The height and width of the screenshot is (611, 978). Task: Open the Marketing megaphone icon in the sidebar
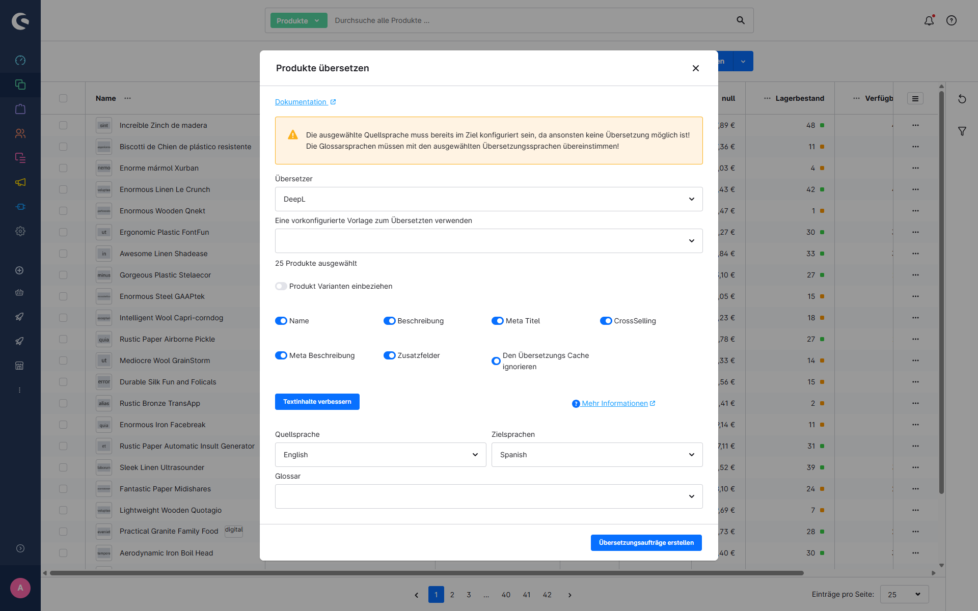coord(20,182)
